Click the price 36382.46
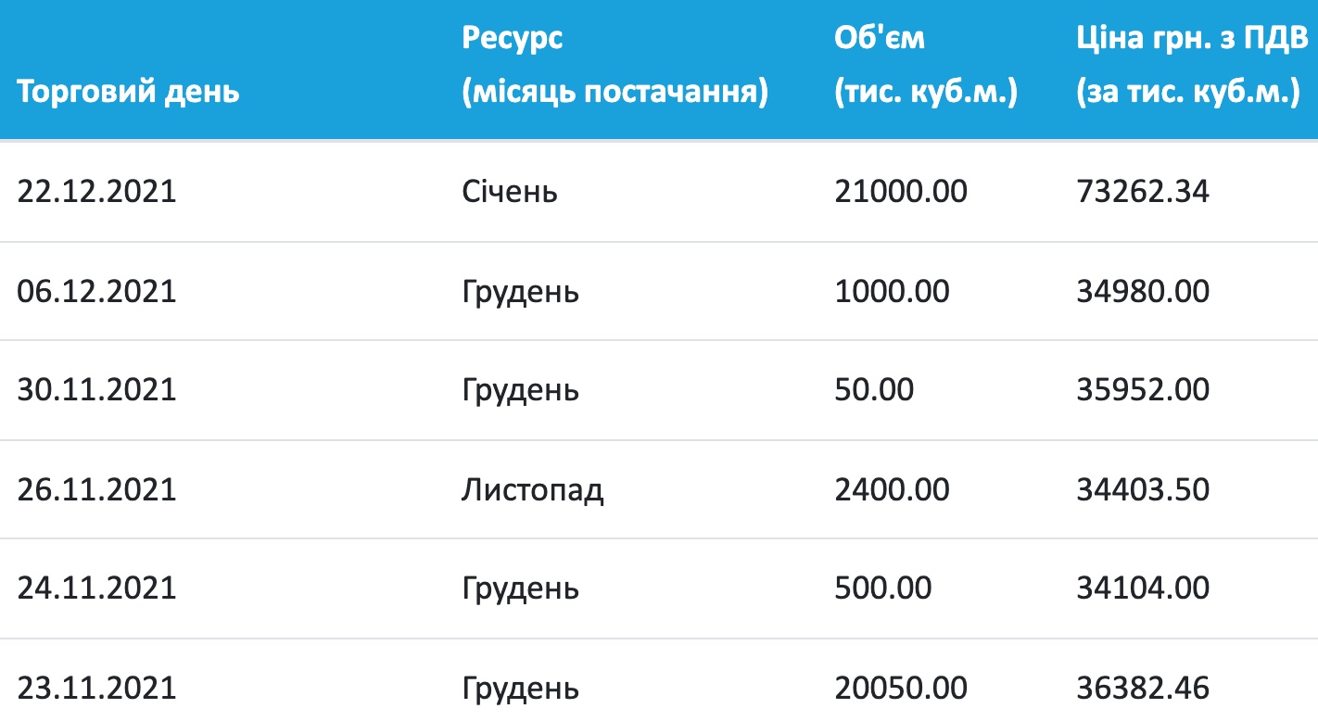Screen dimensions: 1318x721 coord(1143,688)
